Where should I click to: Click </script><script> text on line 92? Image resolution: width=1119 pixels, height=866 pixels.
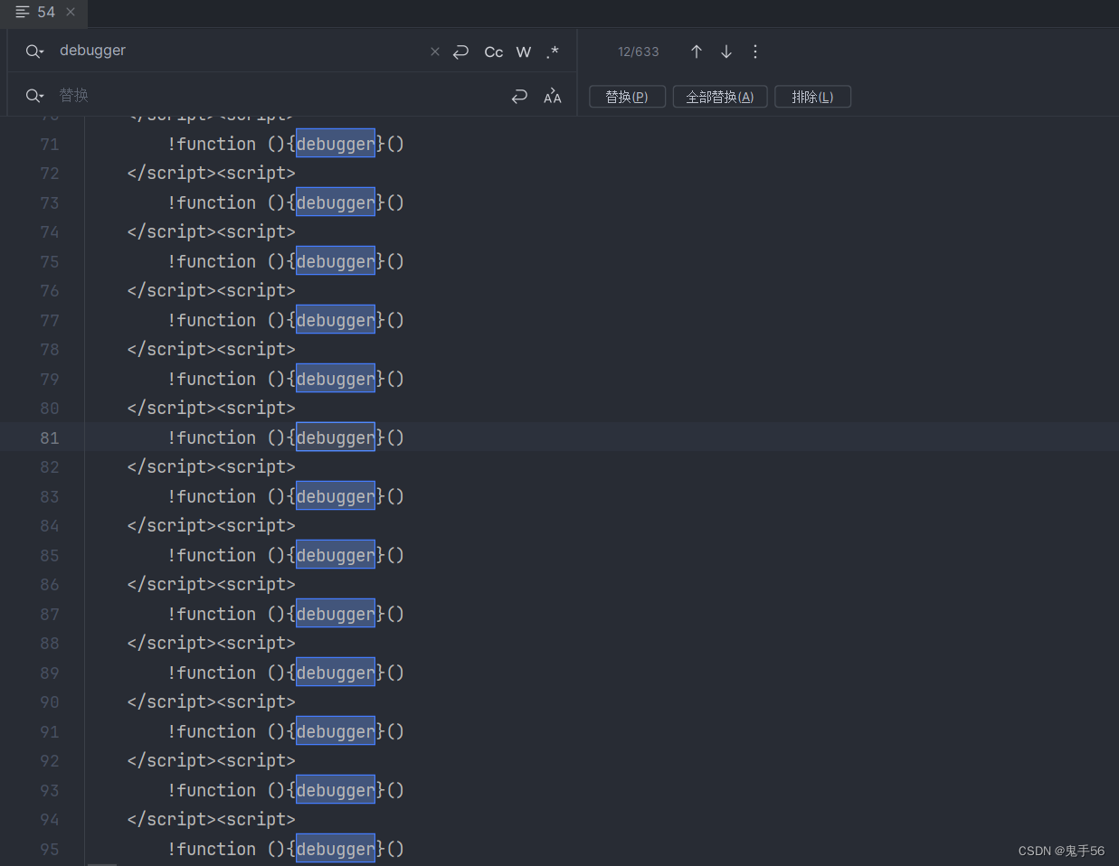(x=212, y=761)
